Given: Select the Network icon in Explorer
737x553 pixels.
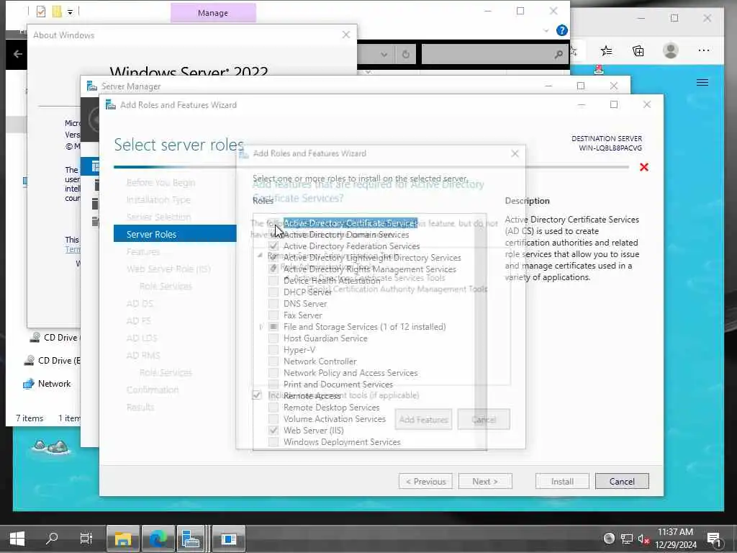Looking at the screenshot, I should (x=29, y=384).
